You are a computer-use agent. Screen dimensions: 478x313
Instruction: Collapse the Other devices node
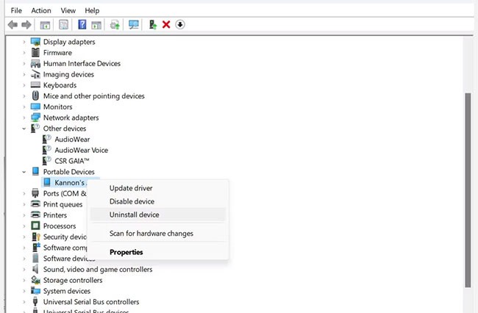point(24,129)
